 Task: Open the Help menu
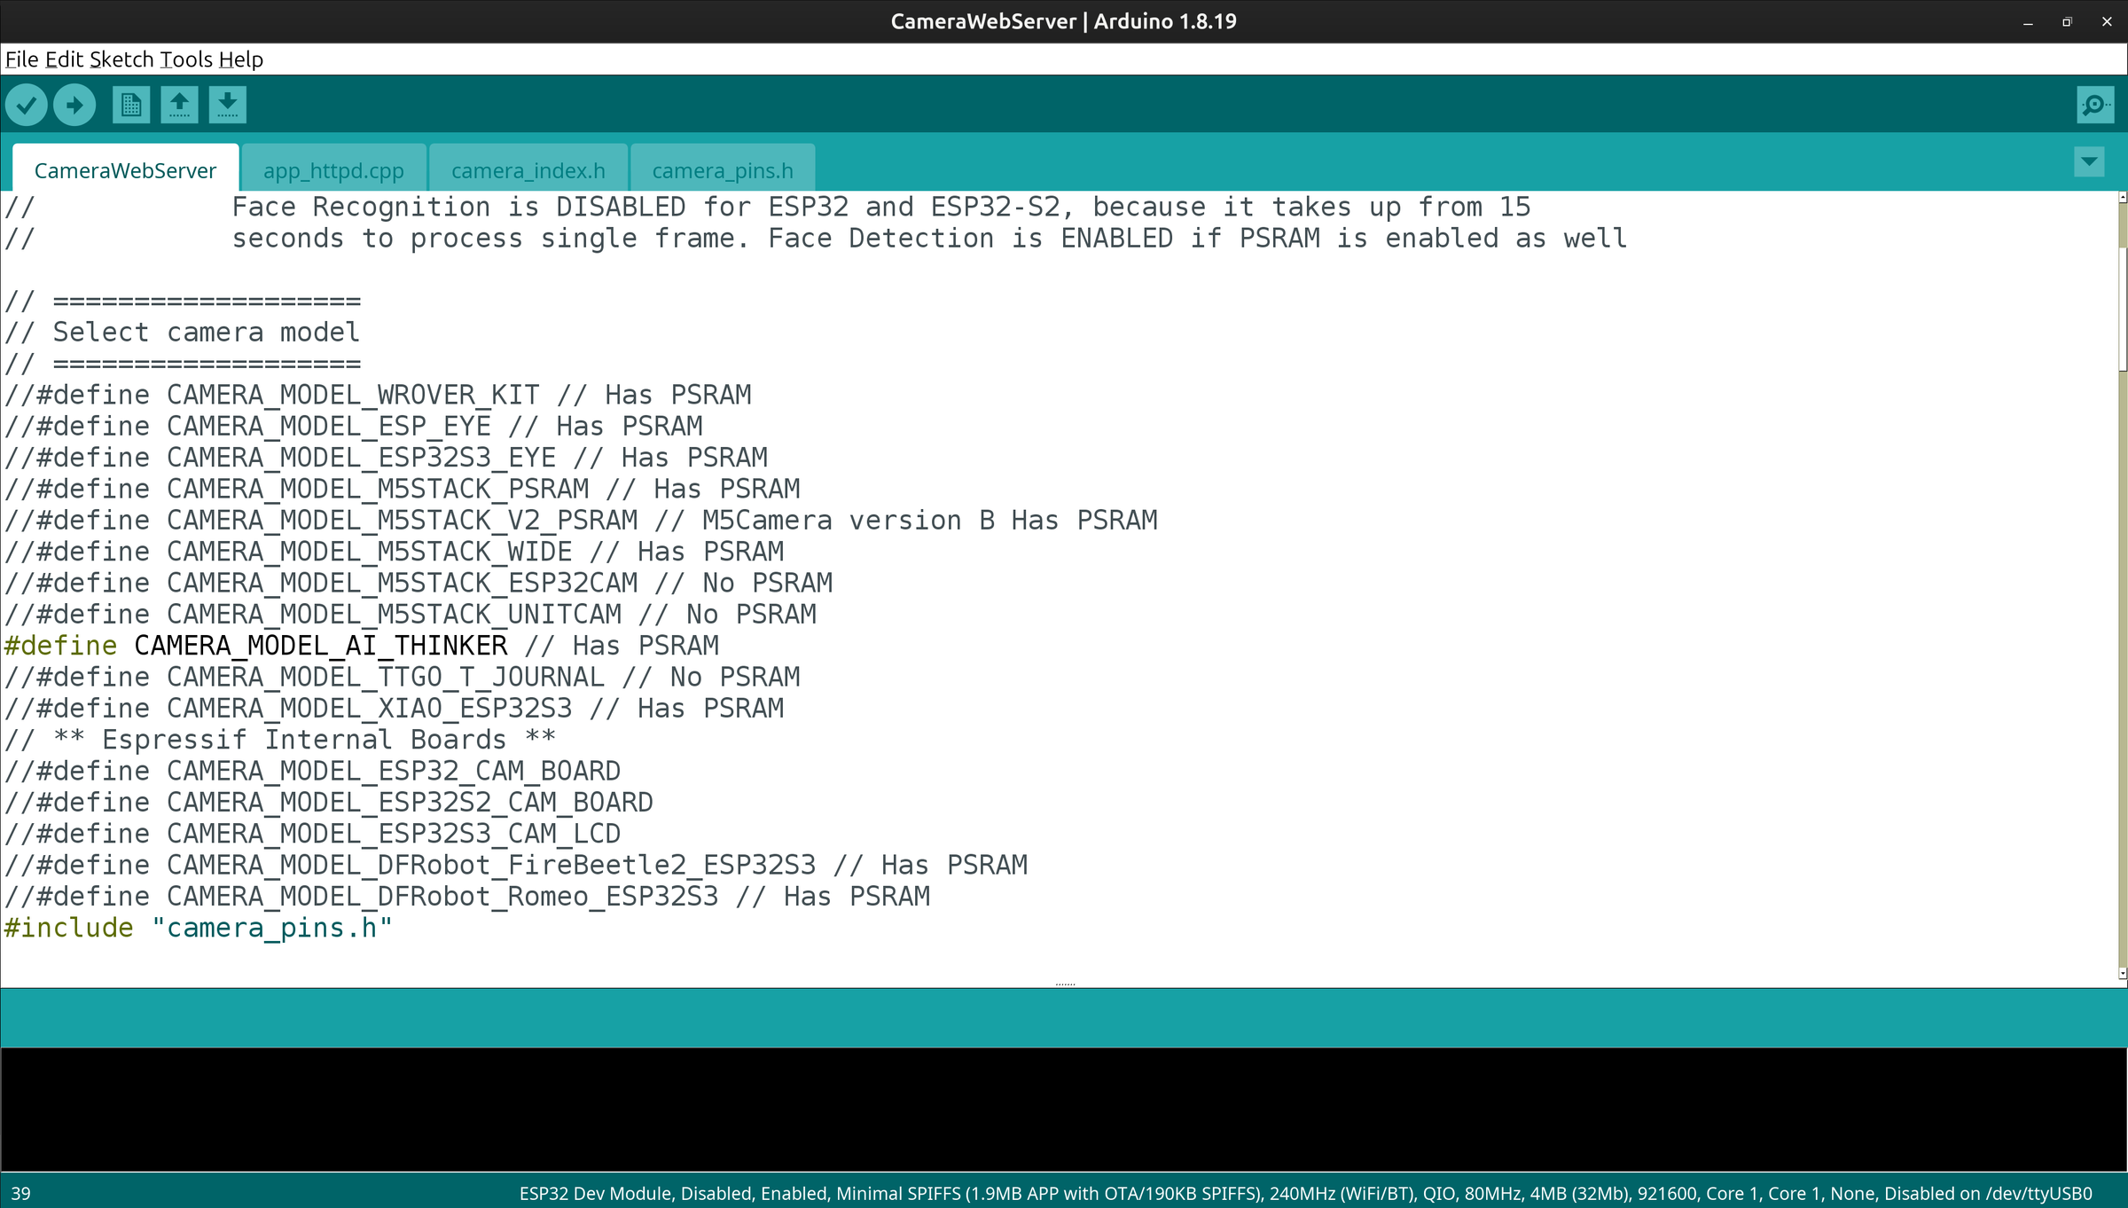pyautogui.click(x=242, y=59)
